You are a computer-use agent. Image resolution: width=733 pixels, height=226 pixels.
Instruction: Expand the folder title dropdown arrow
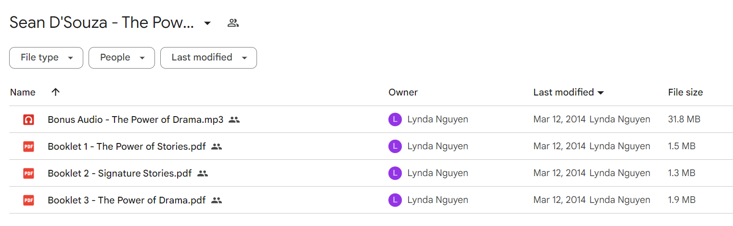point(207,23)
